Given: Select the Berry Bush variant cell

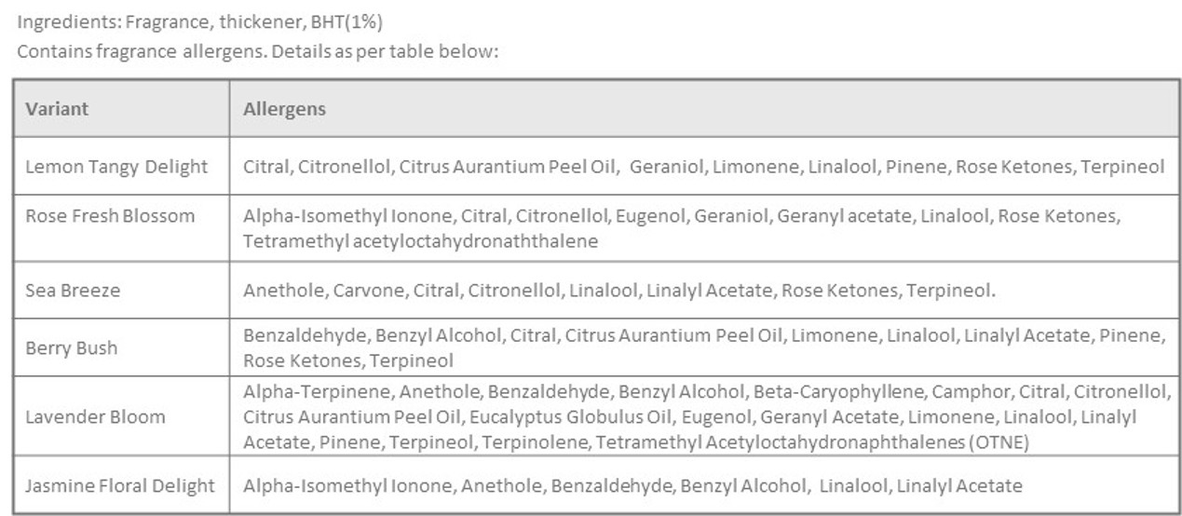Looking at the screenshot, I should 72,348.
